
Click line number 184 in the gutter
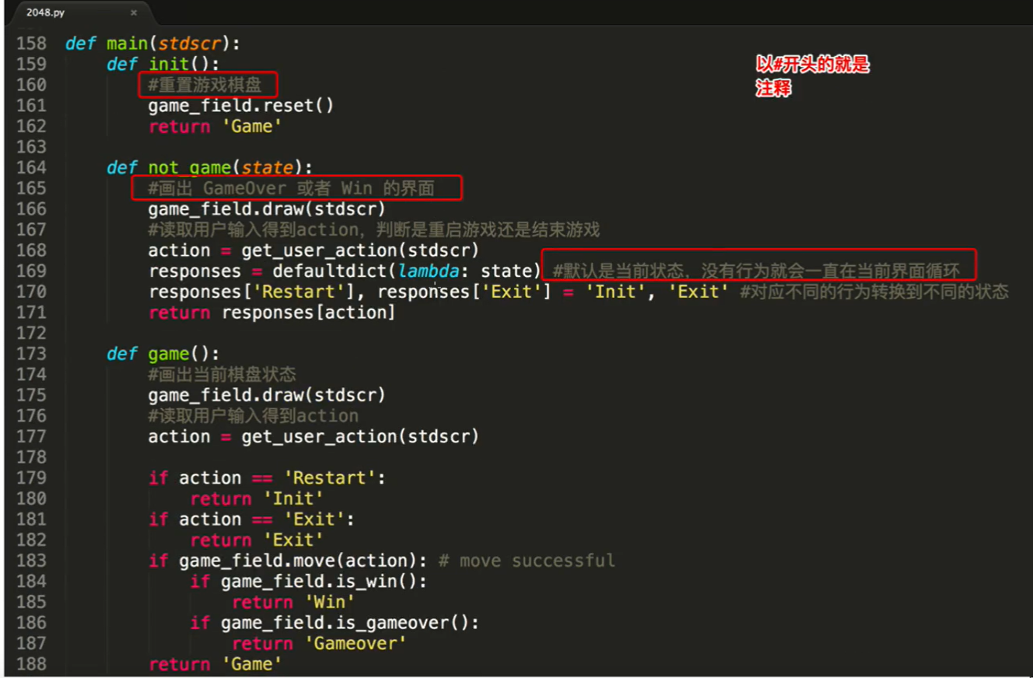(31, 582)
